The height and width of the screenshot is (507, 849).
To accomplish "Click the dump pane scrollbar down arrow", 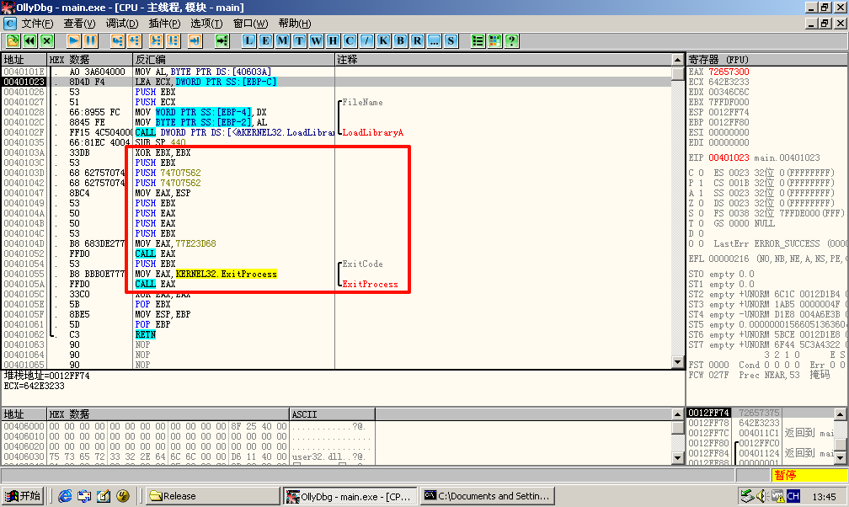I will (x=677, y=458).
